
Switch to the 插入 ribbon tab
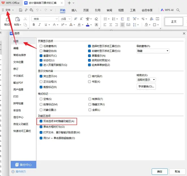[x=74, y=10]
